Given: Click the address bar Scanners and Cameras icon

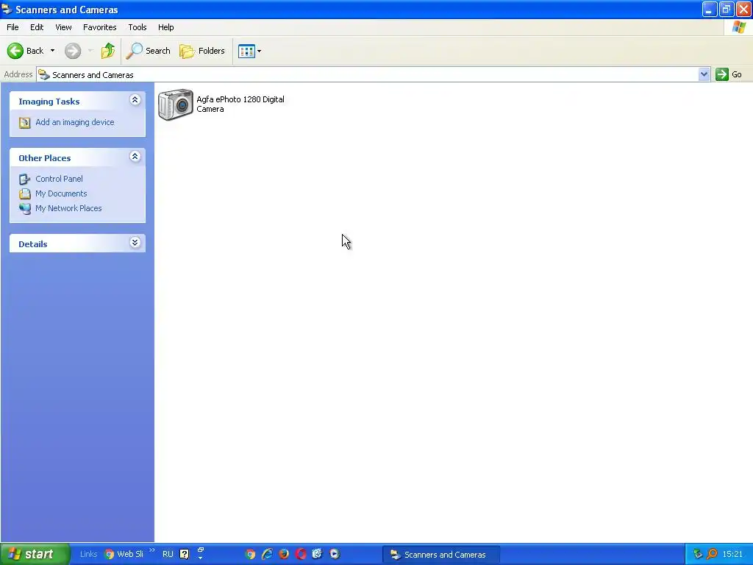Looking at the screenshot, I should (44, 75).
